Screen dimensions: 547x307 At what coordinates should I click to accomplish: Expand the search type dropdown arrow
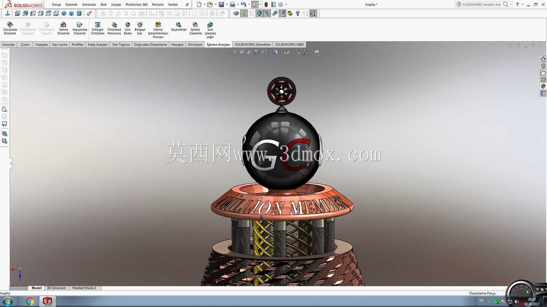(x=511, y=5)
